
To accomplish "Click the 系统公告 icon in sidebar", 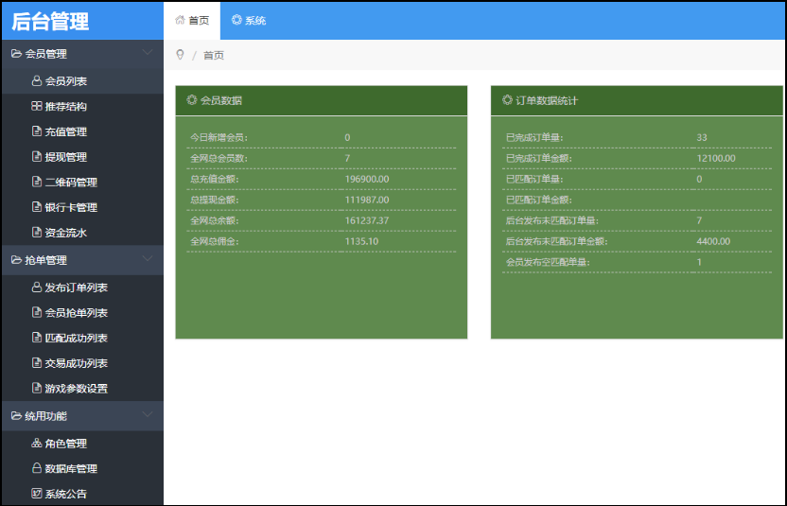I will coord(37,494).
